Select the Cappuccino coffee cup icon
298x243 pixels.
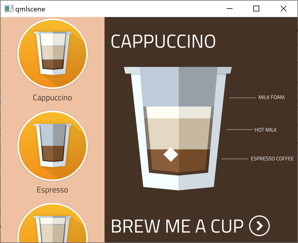[x=53, y=53]
